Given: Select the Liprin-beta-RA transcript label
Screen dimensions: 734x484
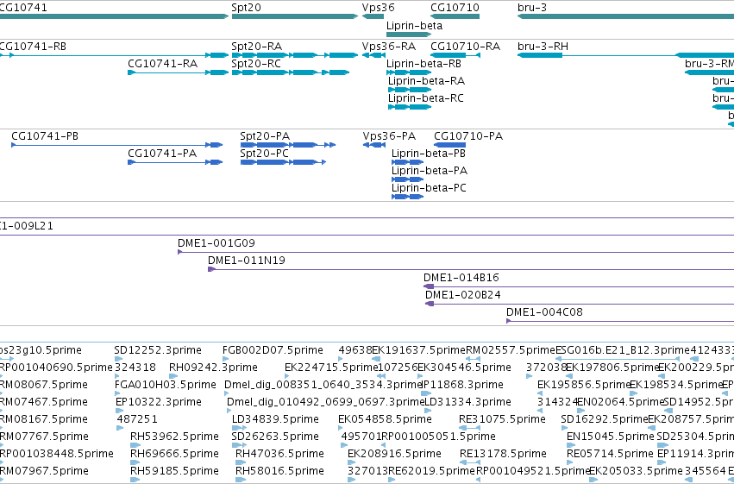Looking at the screenshot, I should pyautogui.click(x=426, y=81).
